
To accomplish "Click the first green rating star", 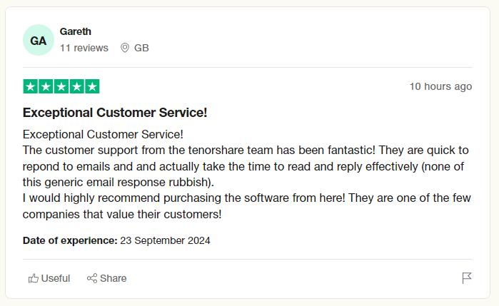I will pos(31,86).
